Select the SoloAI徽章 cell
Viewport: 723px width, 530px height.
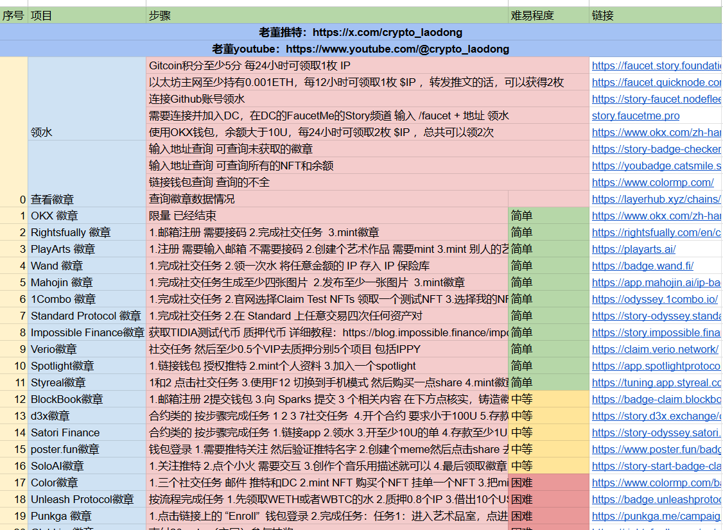point(87,466)
